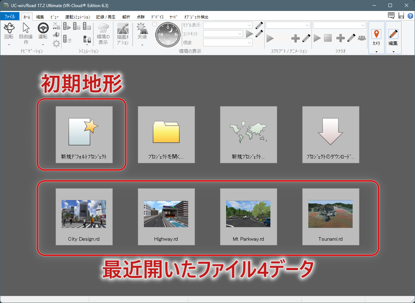
Task: Open the ファイル menu tab
Action: coord(10,16)
